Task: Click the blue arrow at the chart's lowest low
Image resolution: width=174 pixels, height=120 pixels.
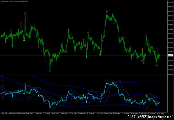Action: (50, 71)
